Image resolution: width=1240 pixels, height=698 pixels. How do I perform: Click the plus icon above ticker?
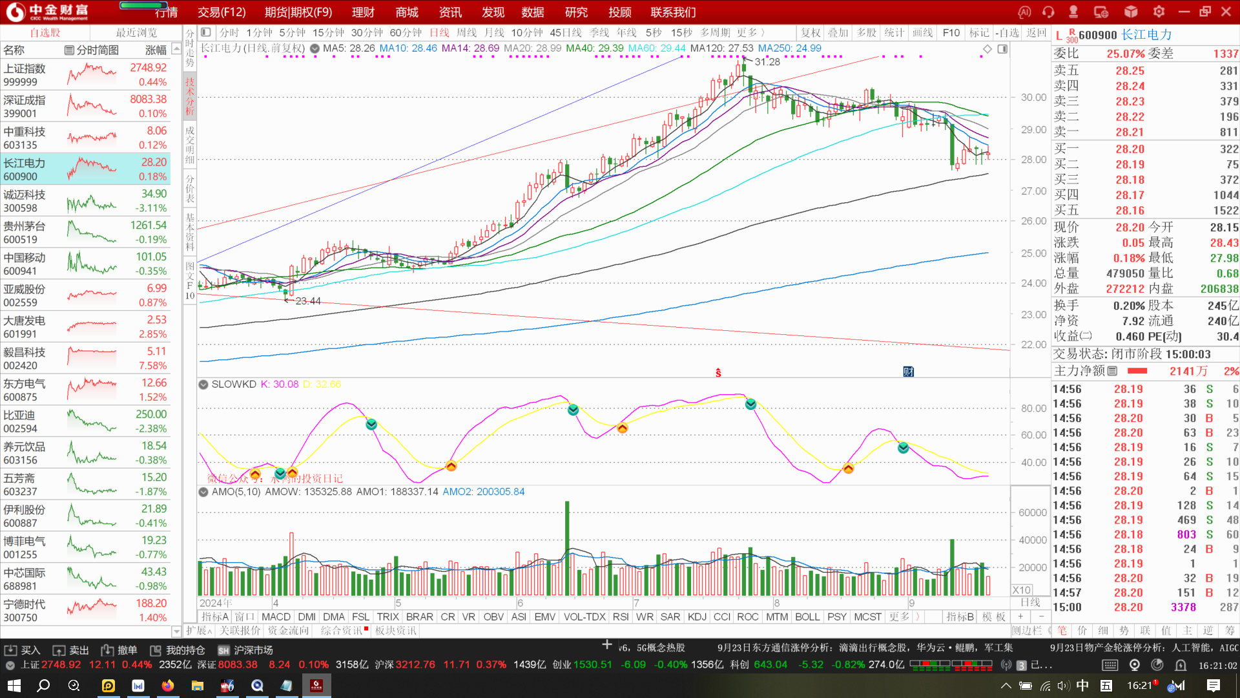point(607,644)
